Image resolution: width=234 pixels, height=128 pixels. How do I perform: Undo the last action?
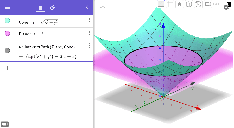click(x=103, y=7)
